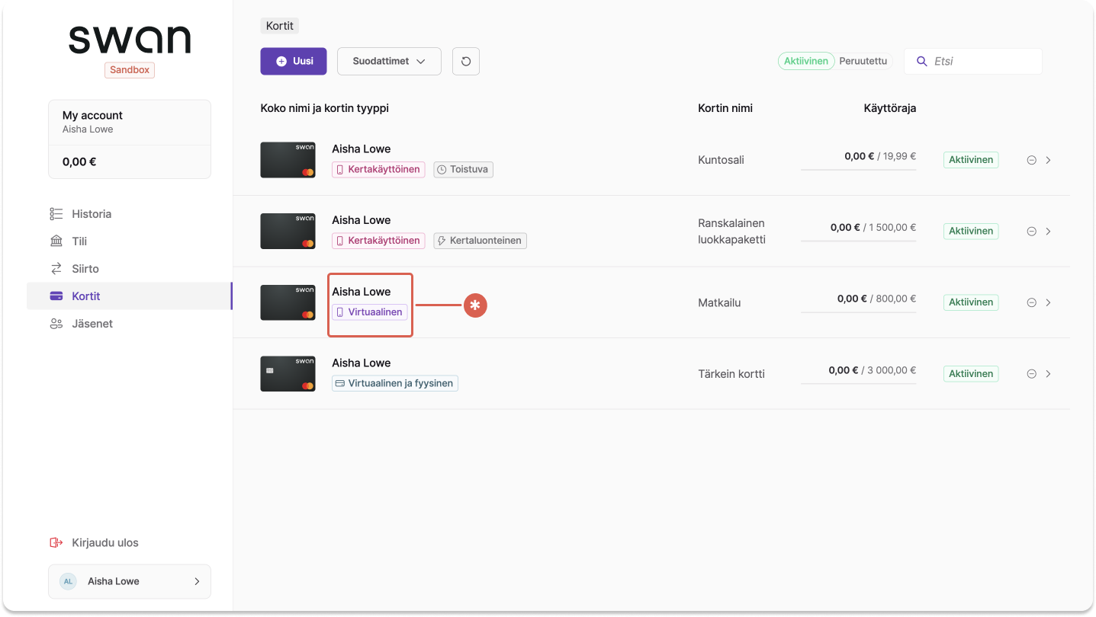Click the Siirto transfer arrows icon
The width and height of the screenshot is (1096, 617).
click(56, 269)
